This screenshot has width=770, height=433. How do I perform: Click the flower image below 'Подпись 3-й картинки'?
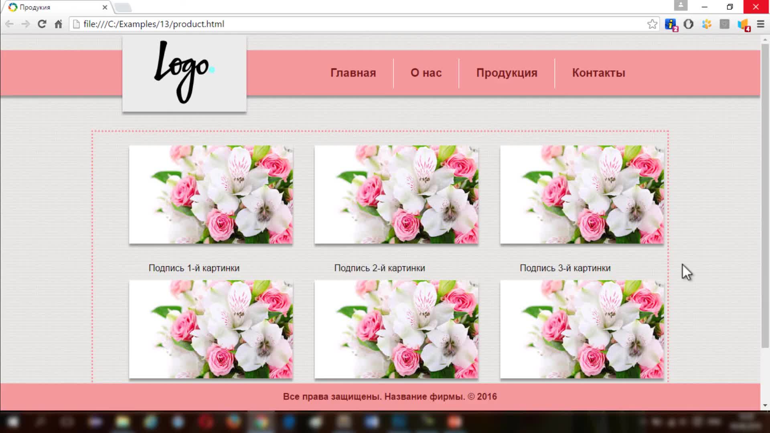pos(582,329)
